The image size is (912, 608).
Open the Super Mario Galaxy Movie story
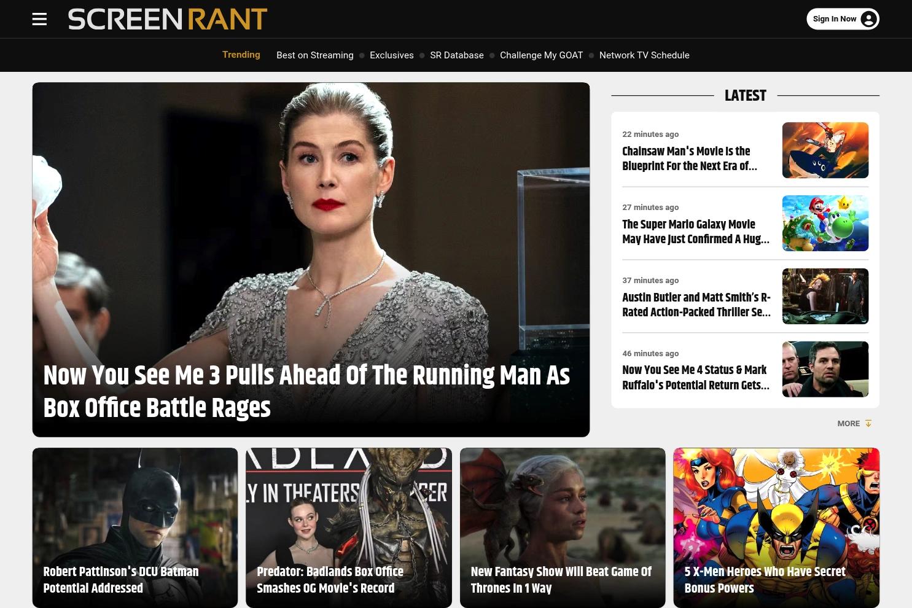click(695, 232)
